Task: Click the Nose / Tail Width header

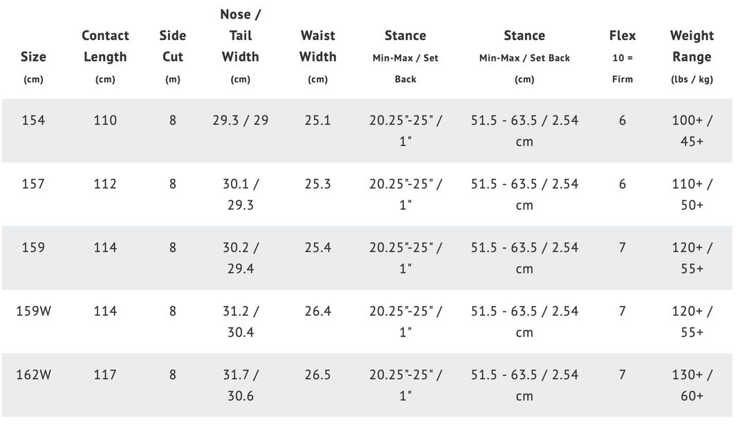Action: coord(241,35)
